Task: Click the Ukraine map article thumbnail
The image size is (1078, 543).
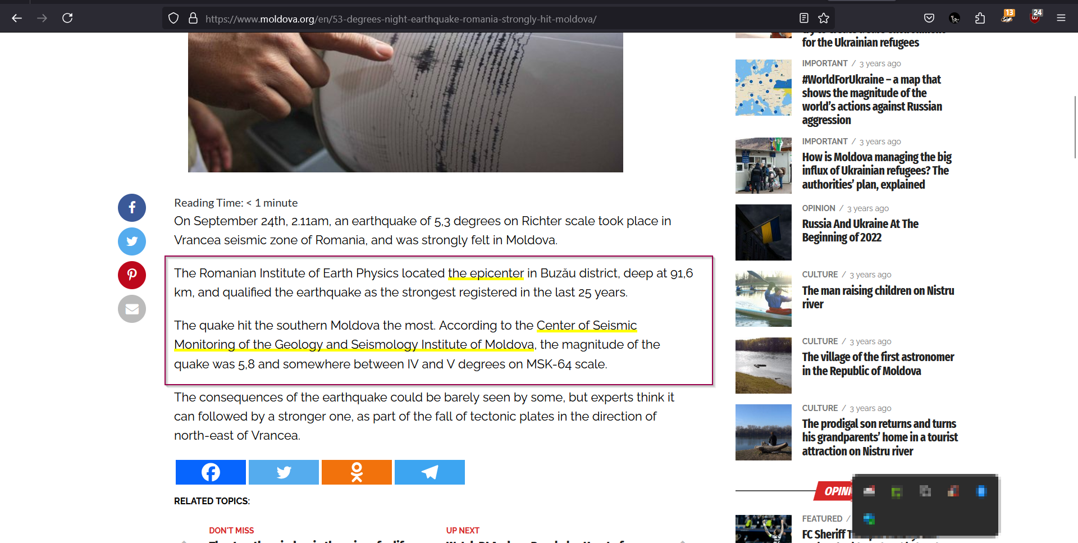Action: [x=763, y=88]
